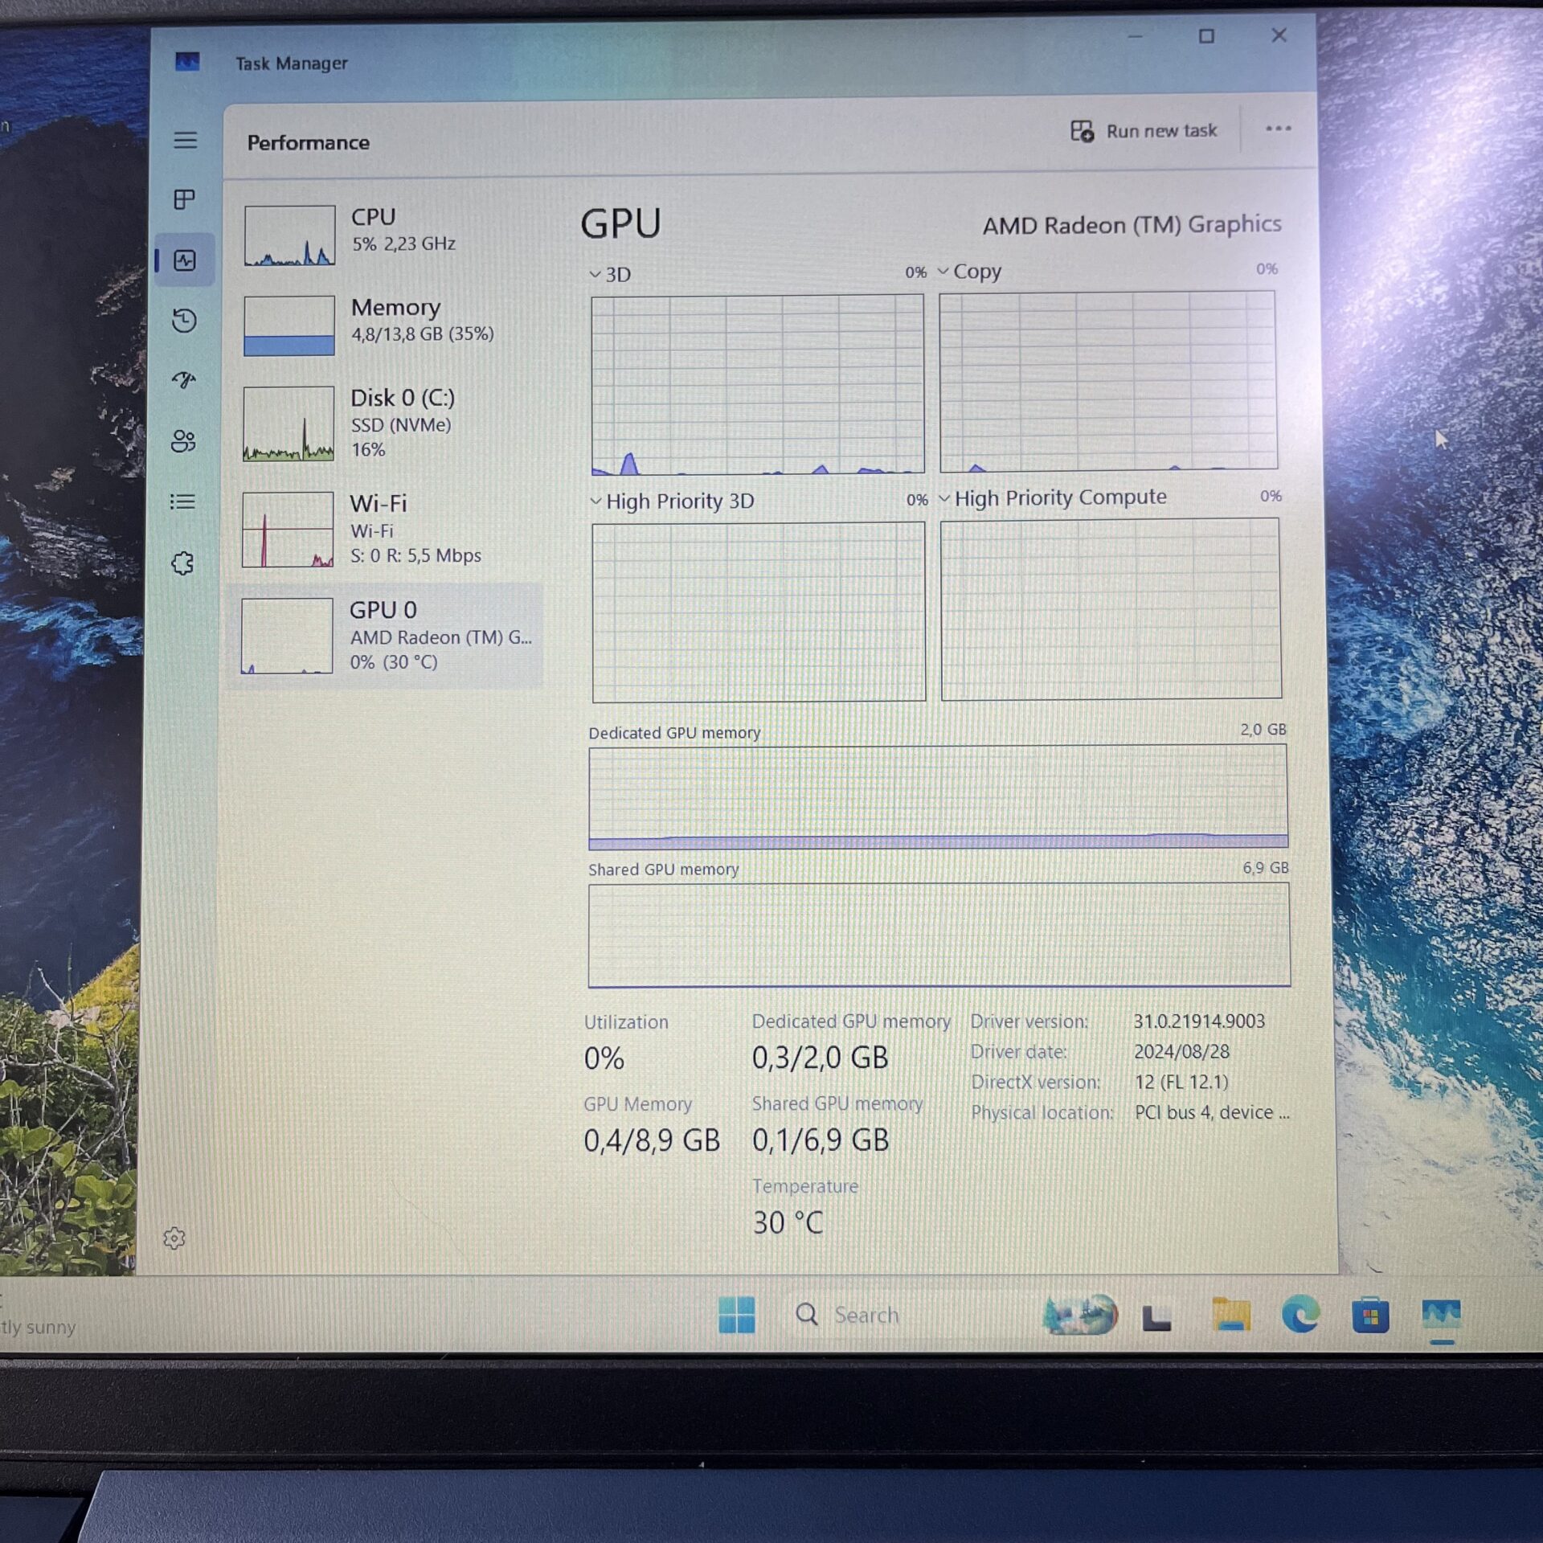Select the GPU 0 entry
This screenshot has width=1543, height=1543.
386,635
